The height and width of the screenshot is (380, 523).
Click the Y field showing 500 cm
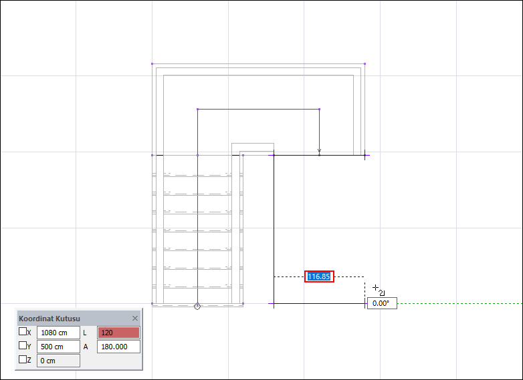pyautogui.click(x=58, y=347)
